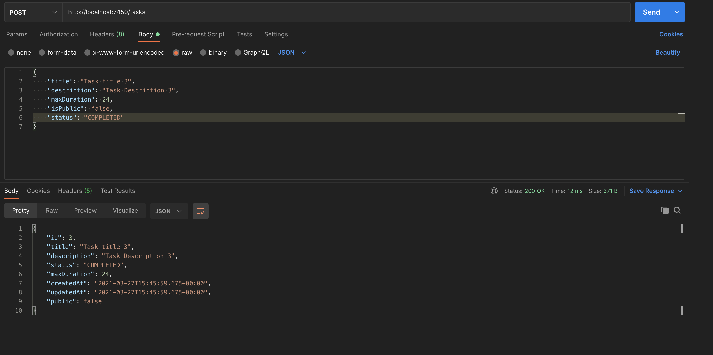Switch response view to Visualize
The width and height of the screenshot is (713, 355).
125,211
